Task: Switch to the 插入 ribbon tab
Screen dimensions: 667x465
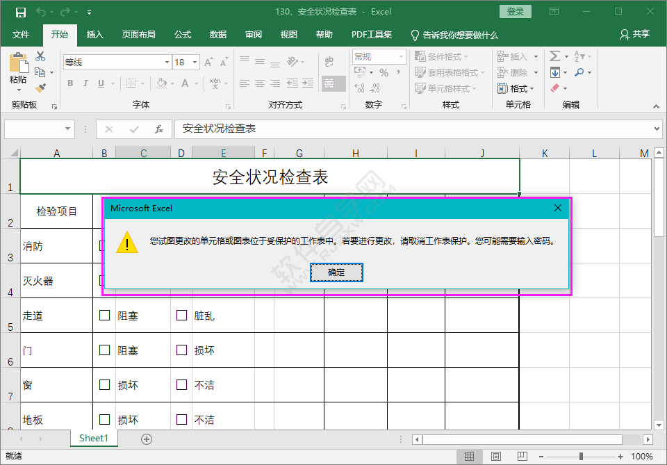Action: click(95, 34)
